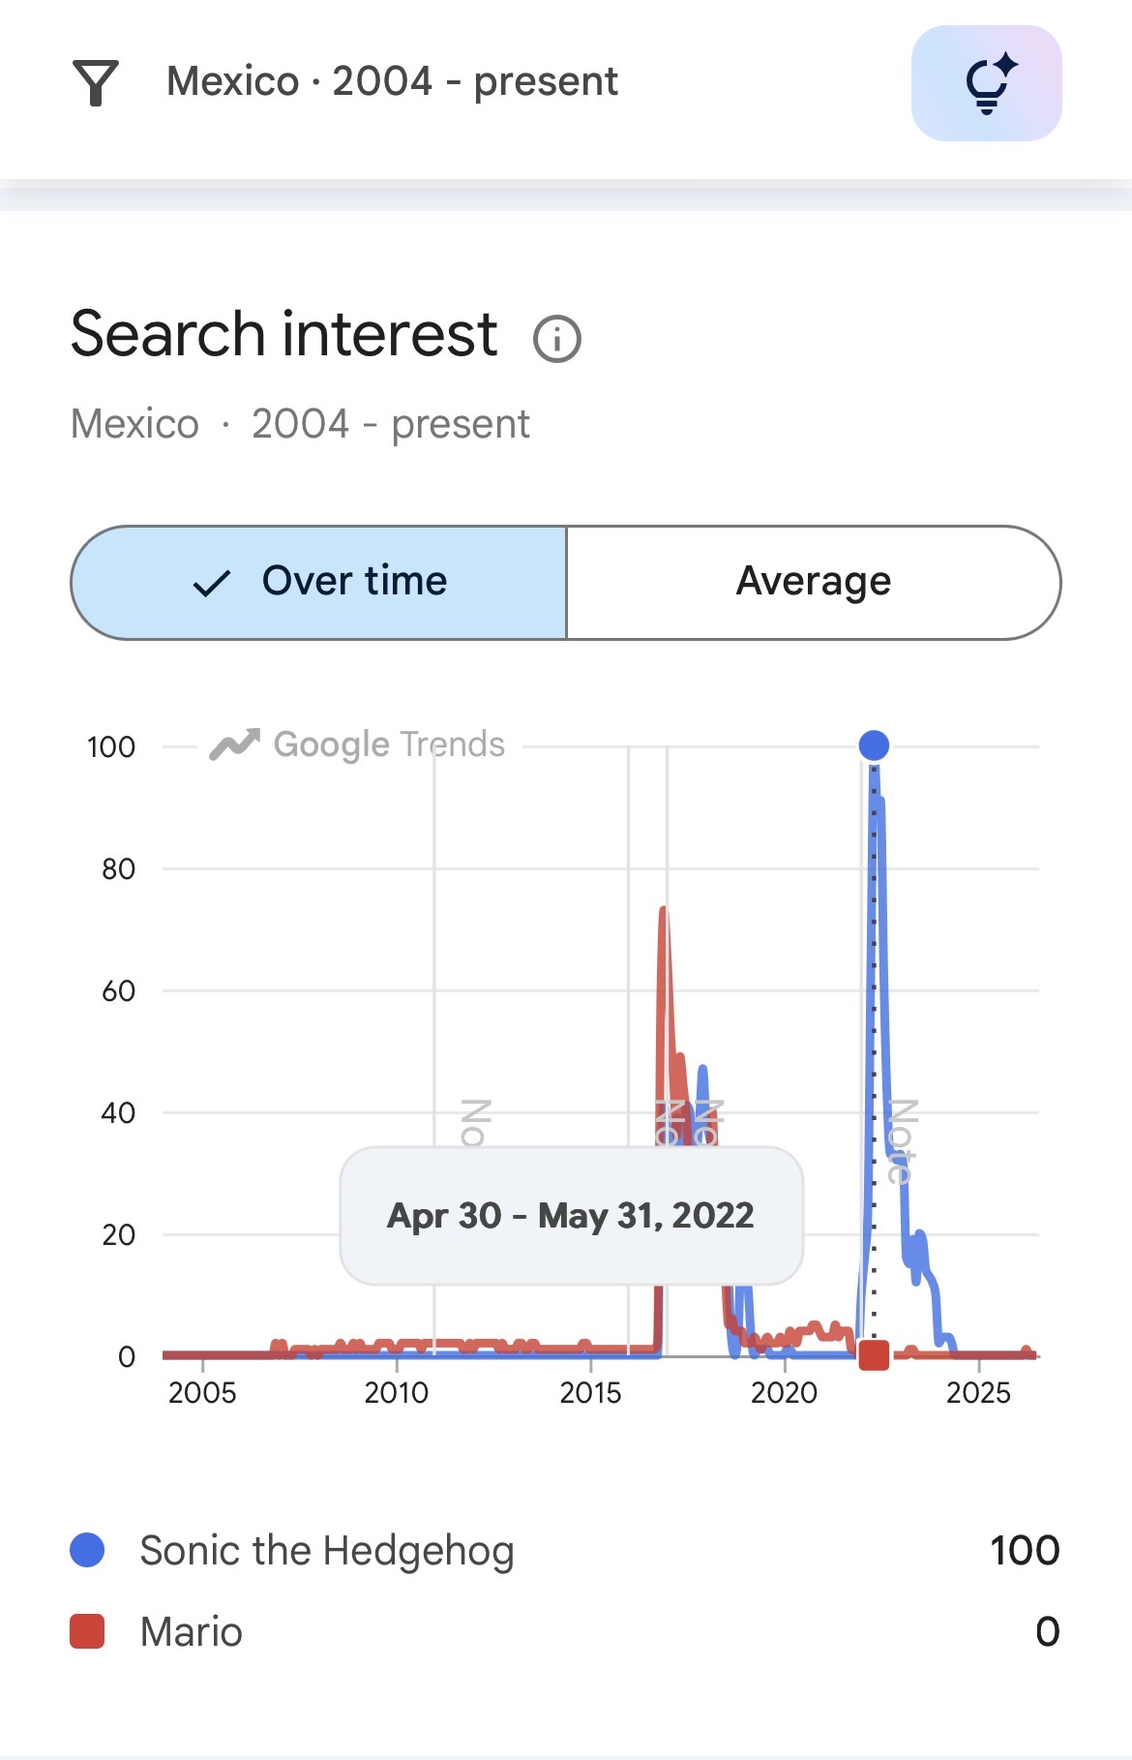Click the Google Trends watermark text
Viewport: 1132px width, 1760px height.
[x=389, y=744]
